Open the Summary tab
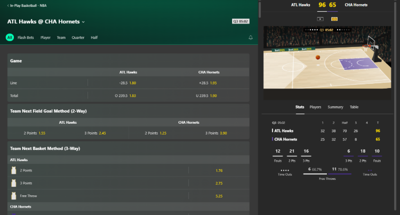Screen dimensions: 400x215 335,107
